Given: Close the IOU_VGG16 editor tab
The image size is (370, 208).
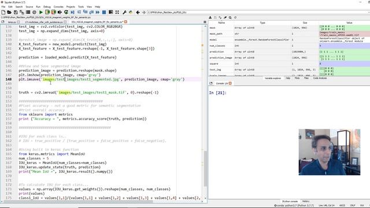Looking at the screenshot, I should 126,22.
